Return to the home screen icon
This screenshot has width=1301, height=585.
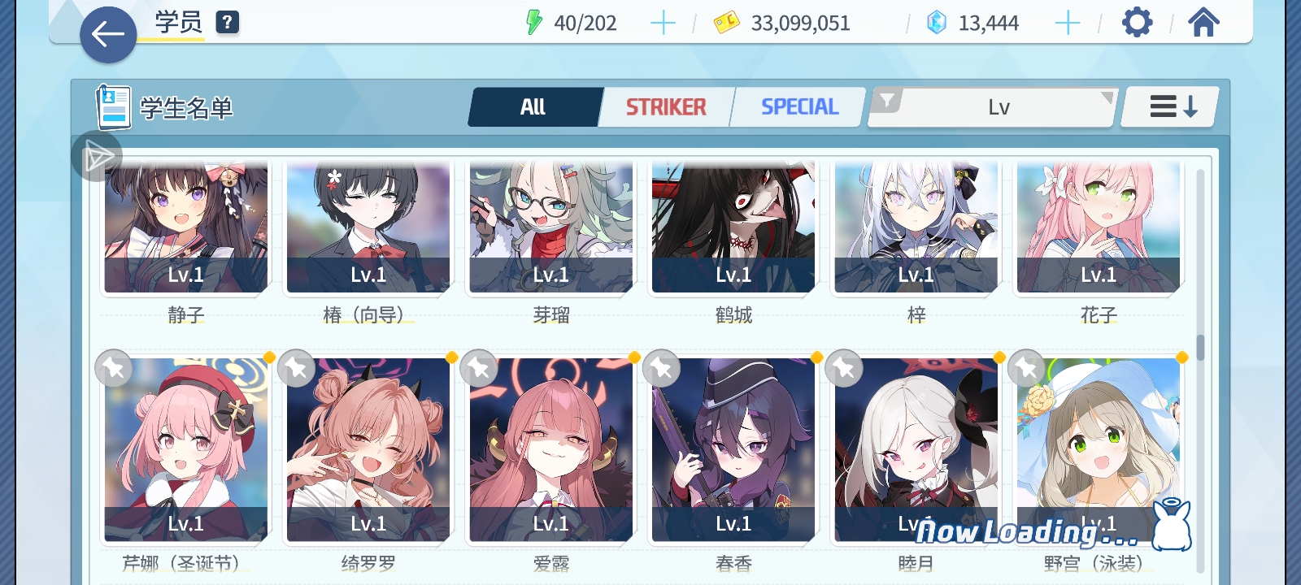coord(1203,22)
